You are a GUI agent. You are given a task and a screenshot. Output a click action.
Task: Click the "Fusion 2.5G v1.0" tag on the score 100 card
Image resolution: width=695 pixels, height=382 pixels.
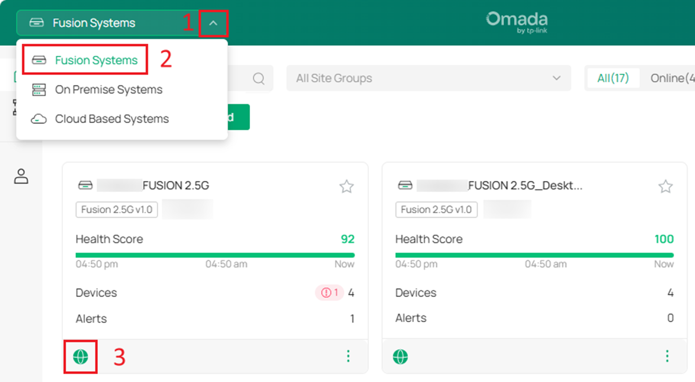tap(437, 209)
